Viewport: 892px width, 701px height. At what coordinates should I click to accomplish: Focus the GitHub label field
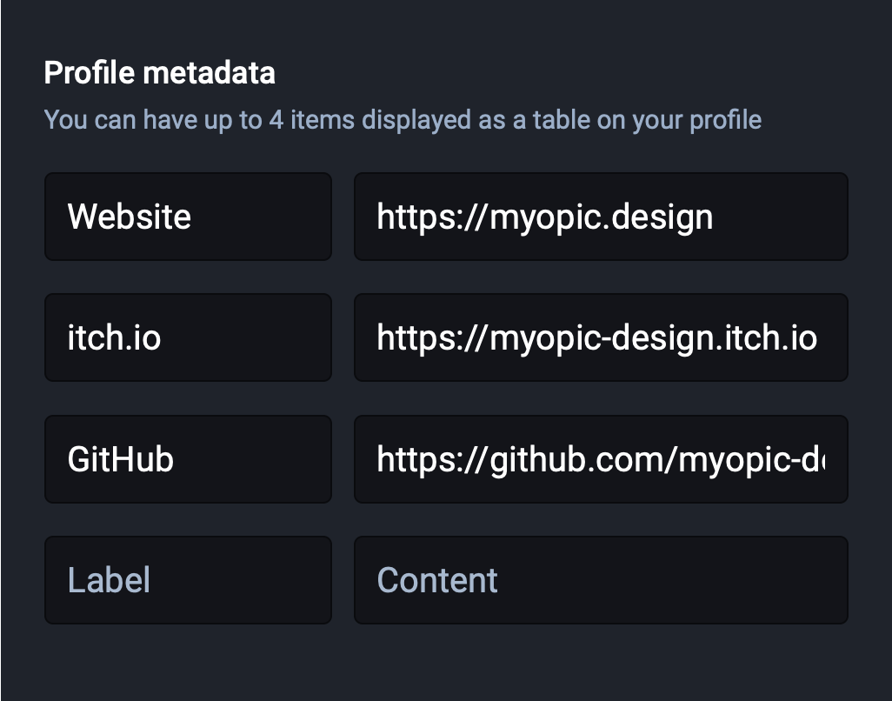(x=188, y=459)
